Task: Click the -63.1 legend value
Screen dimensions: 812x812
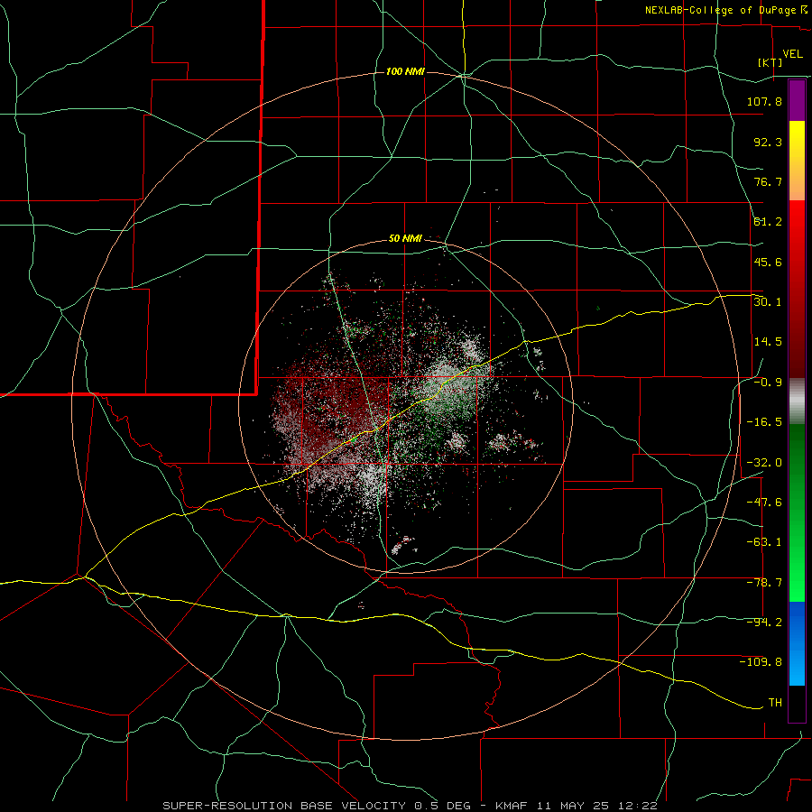Action: (x=764, y=542)
